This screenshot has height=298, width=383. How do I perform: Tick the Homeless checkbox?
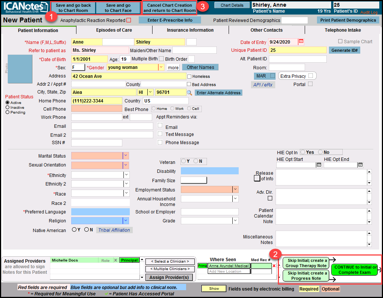pyautogui.click(x=189, y=76)
